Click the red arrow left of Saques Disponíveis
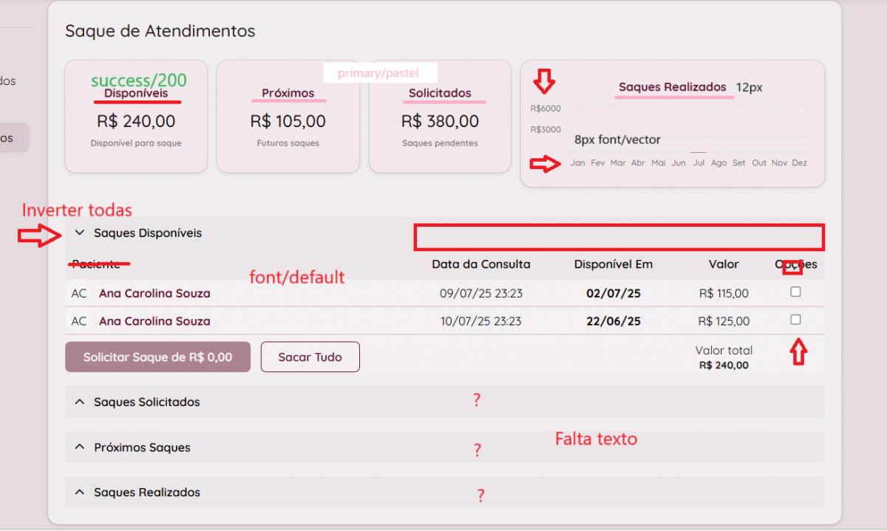Image resolution: width=887 pixels, height=531 pixels. pos(41,236)
